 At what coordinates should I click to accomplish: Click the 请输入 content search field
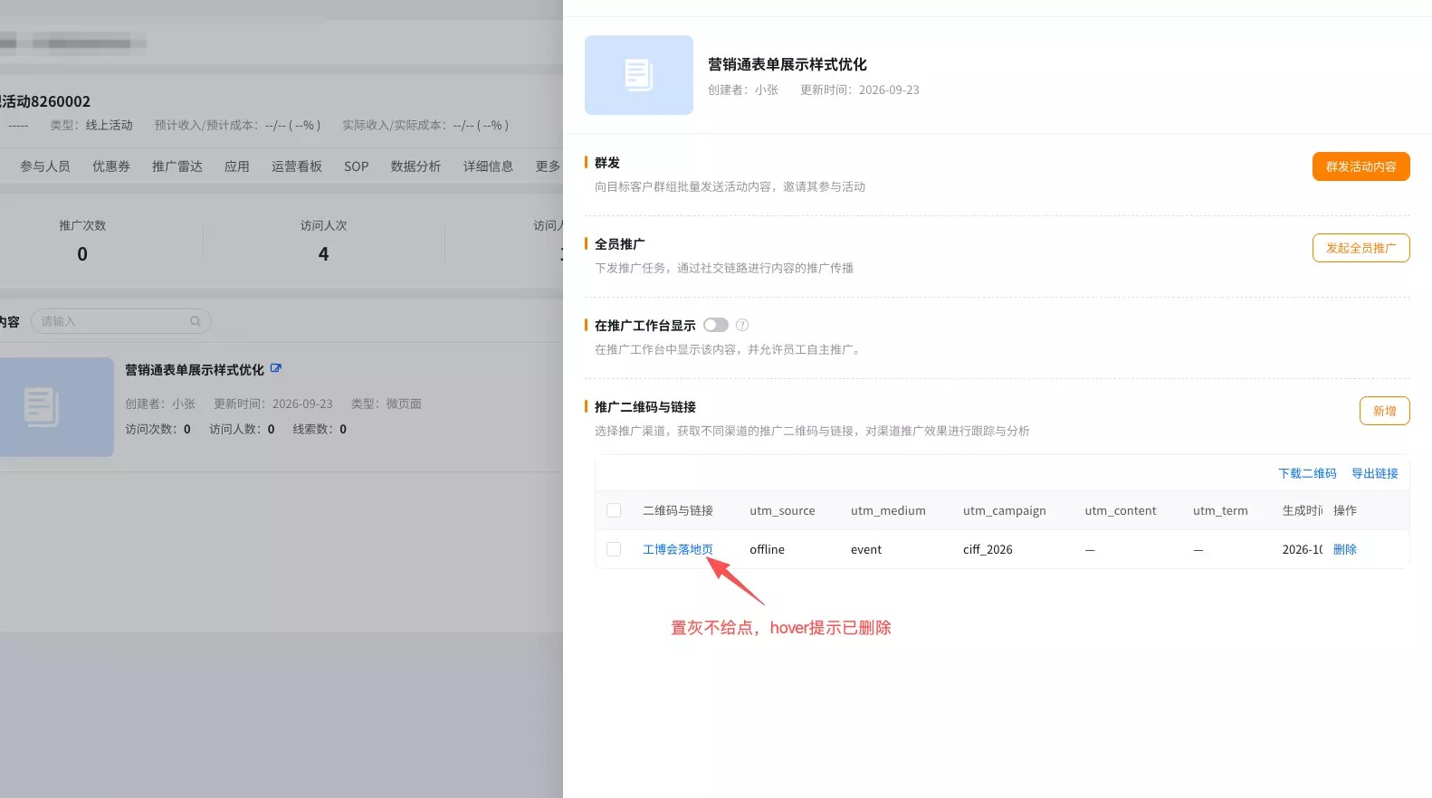click(121, 321)
